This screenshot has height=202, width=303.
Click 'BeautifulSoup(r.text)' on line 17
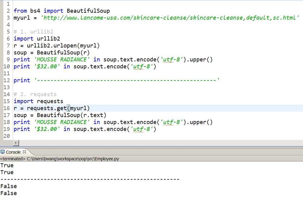(72, 115)
